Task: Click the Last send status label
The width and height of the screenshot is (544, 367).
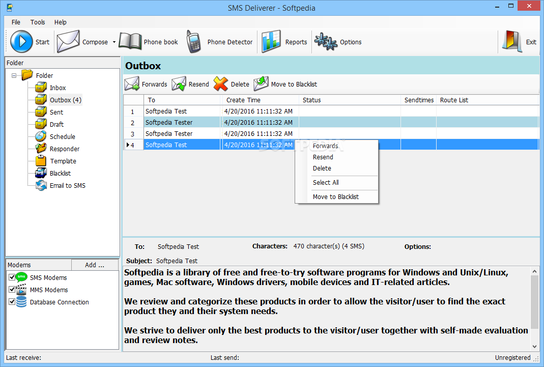Action: pyautogui.click(x=225, y=358)
